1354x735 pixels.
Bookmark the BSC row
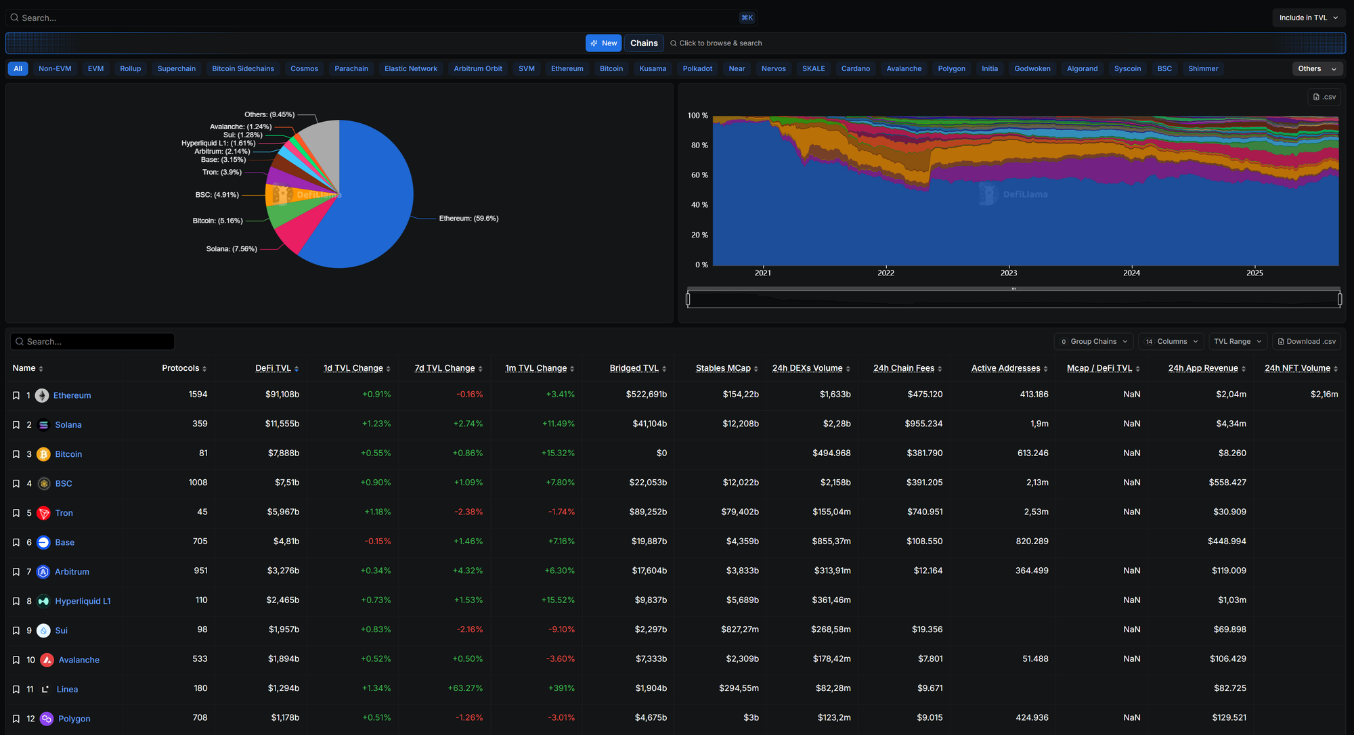pos(16,484)
